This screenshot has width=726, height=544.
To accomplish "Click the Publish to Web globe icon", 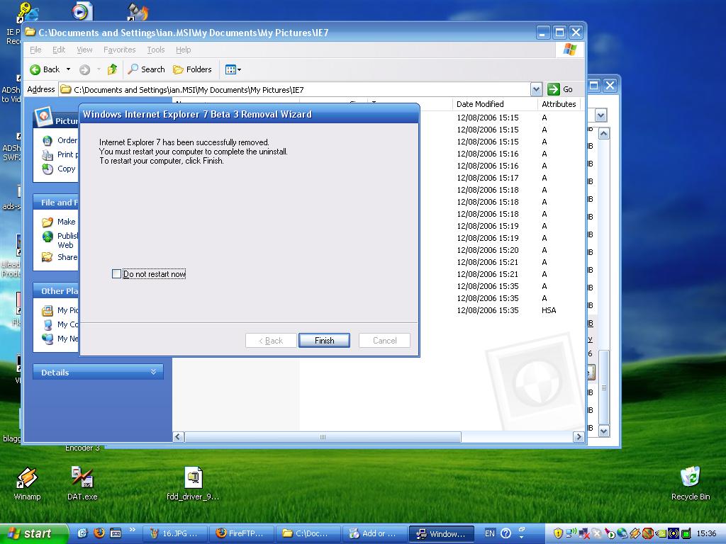I will point(48,237).
